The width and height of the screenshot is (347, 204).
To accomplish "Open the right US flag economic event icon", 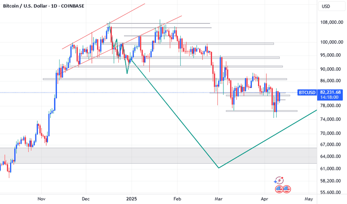I will 287,189.
